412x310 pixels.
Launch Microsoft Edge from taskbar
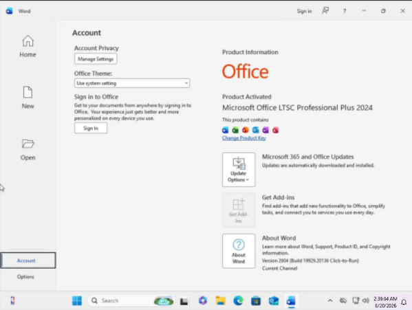238,301
